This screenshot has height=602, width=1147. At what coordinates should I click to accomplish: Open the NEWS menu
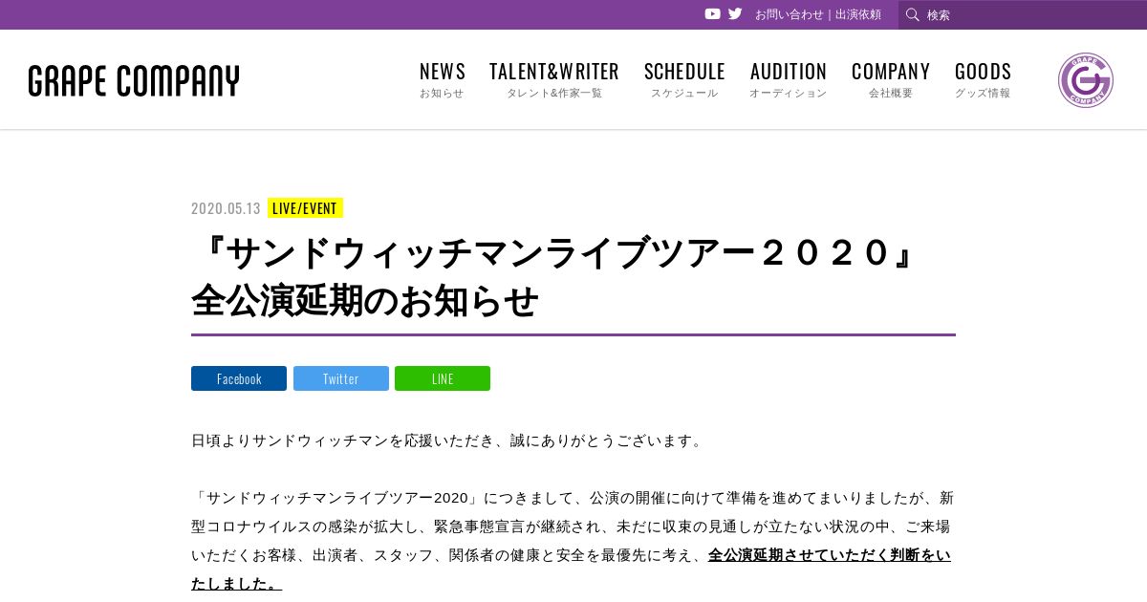pos(443,79)
